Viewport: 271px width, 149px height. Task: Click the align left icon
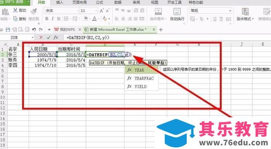[117, 19]
